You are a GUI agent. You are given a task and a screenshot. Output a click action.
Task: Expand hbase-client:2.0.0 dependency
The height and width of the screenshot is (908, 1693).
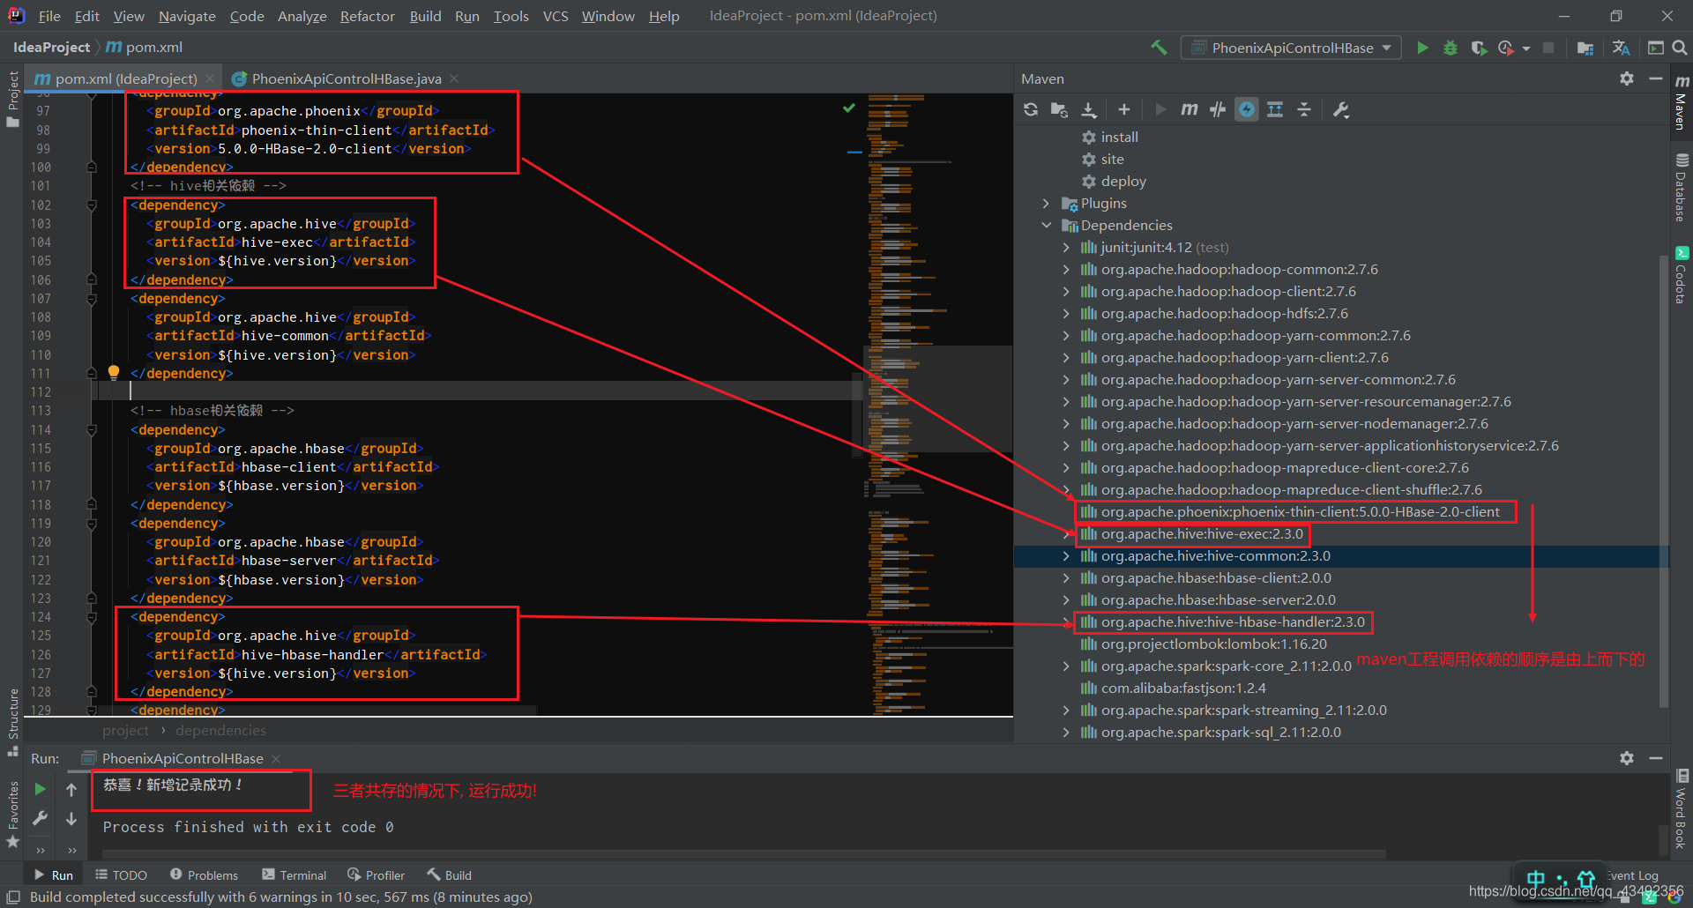tap(1066, 577)
